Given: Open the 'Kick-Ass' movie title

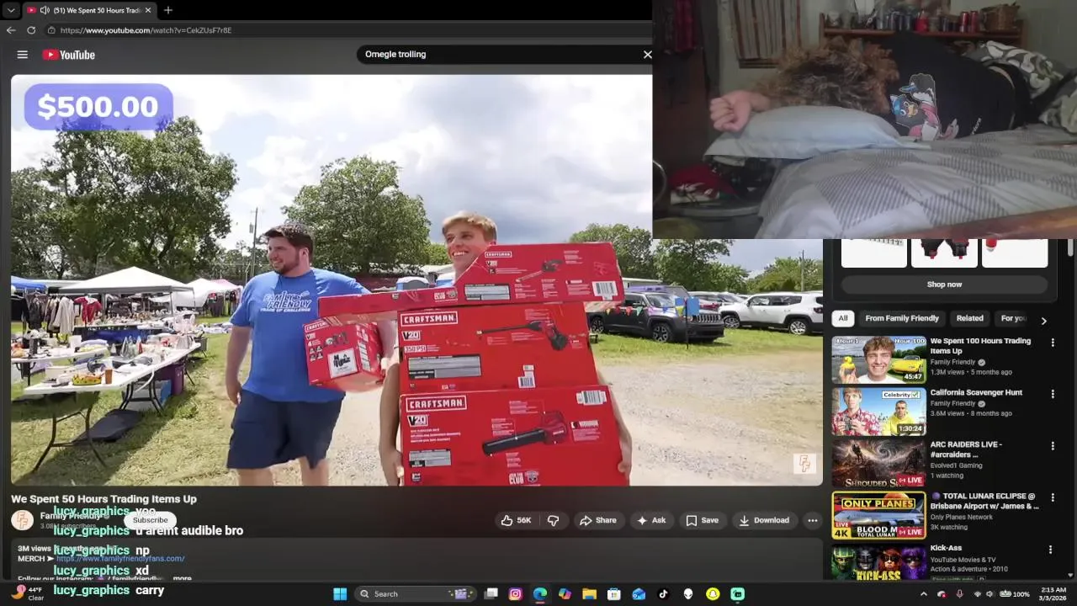Looking at the screenshot, I should pos(946,548).
